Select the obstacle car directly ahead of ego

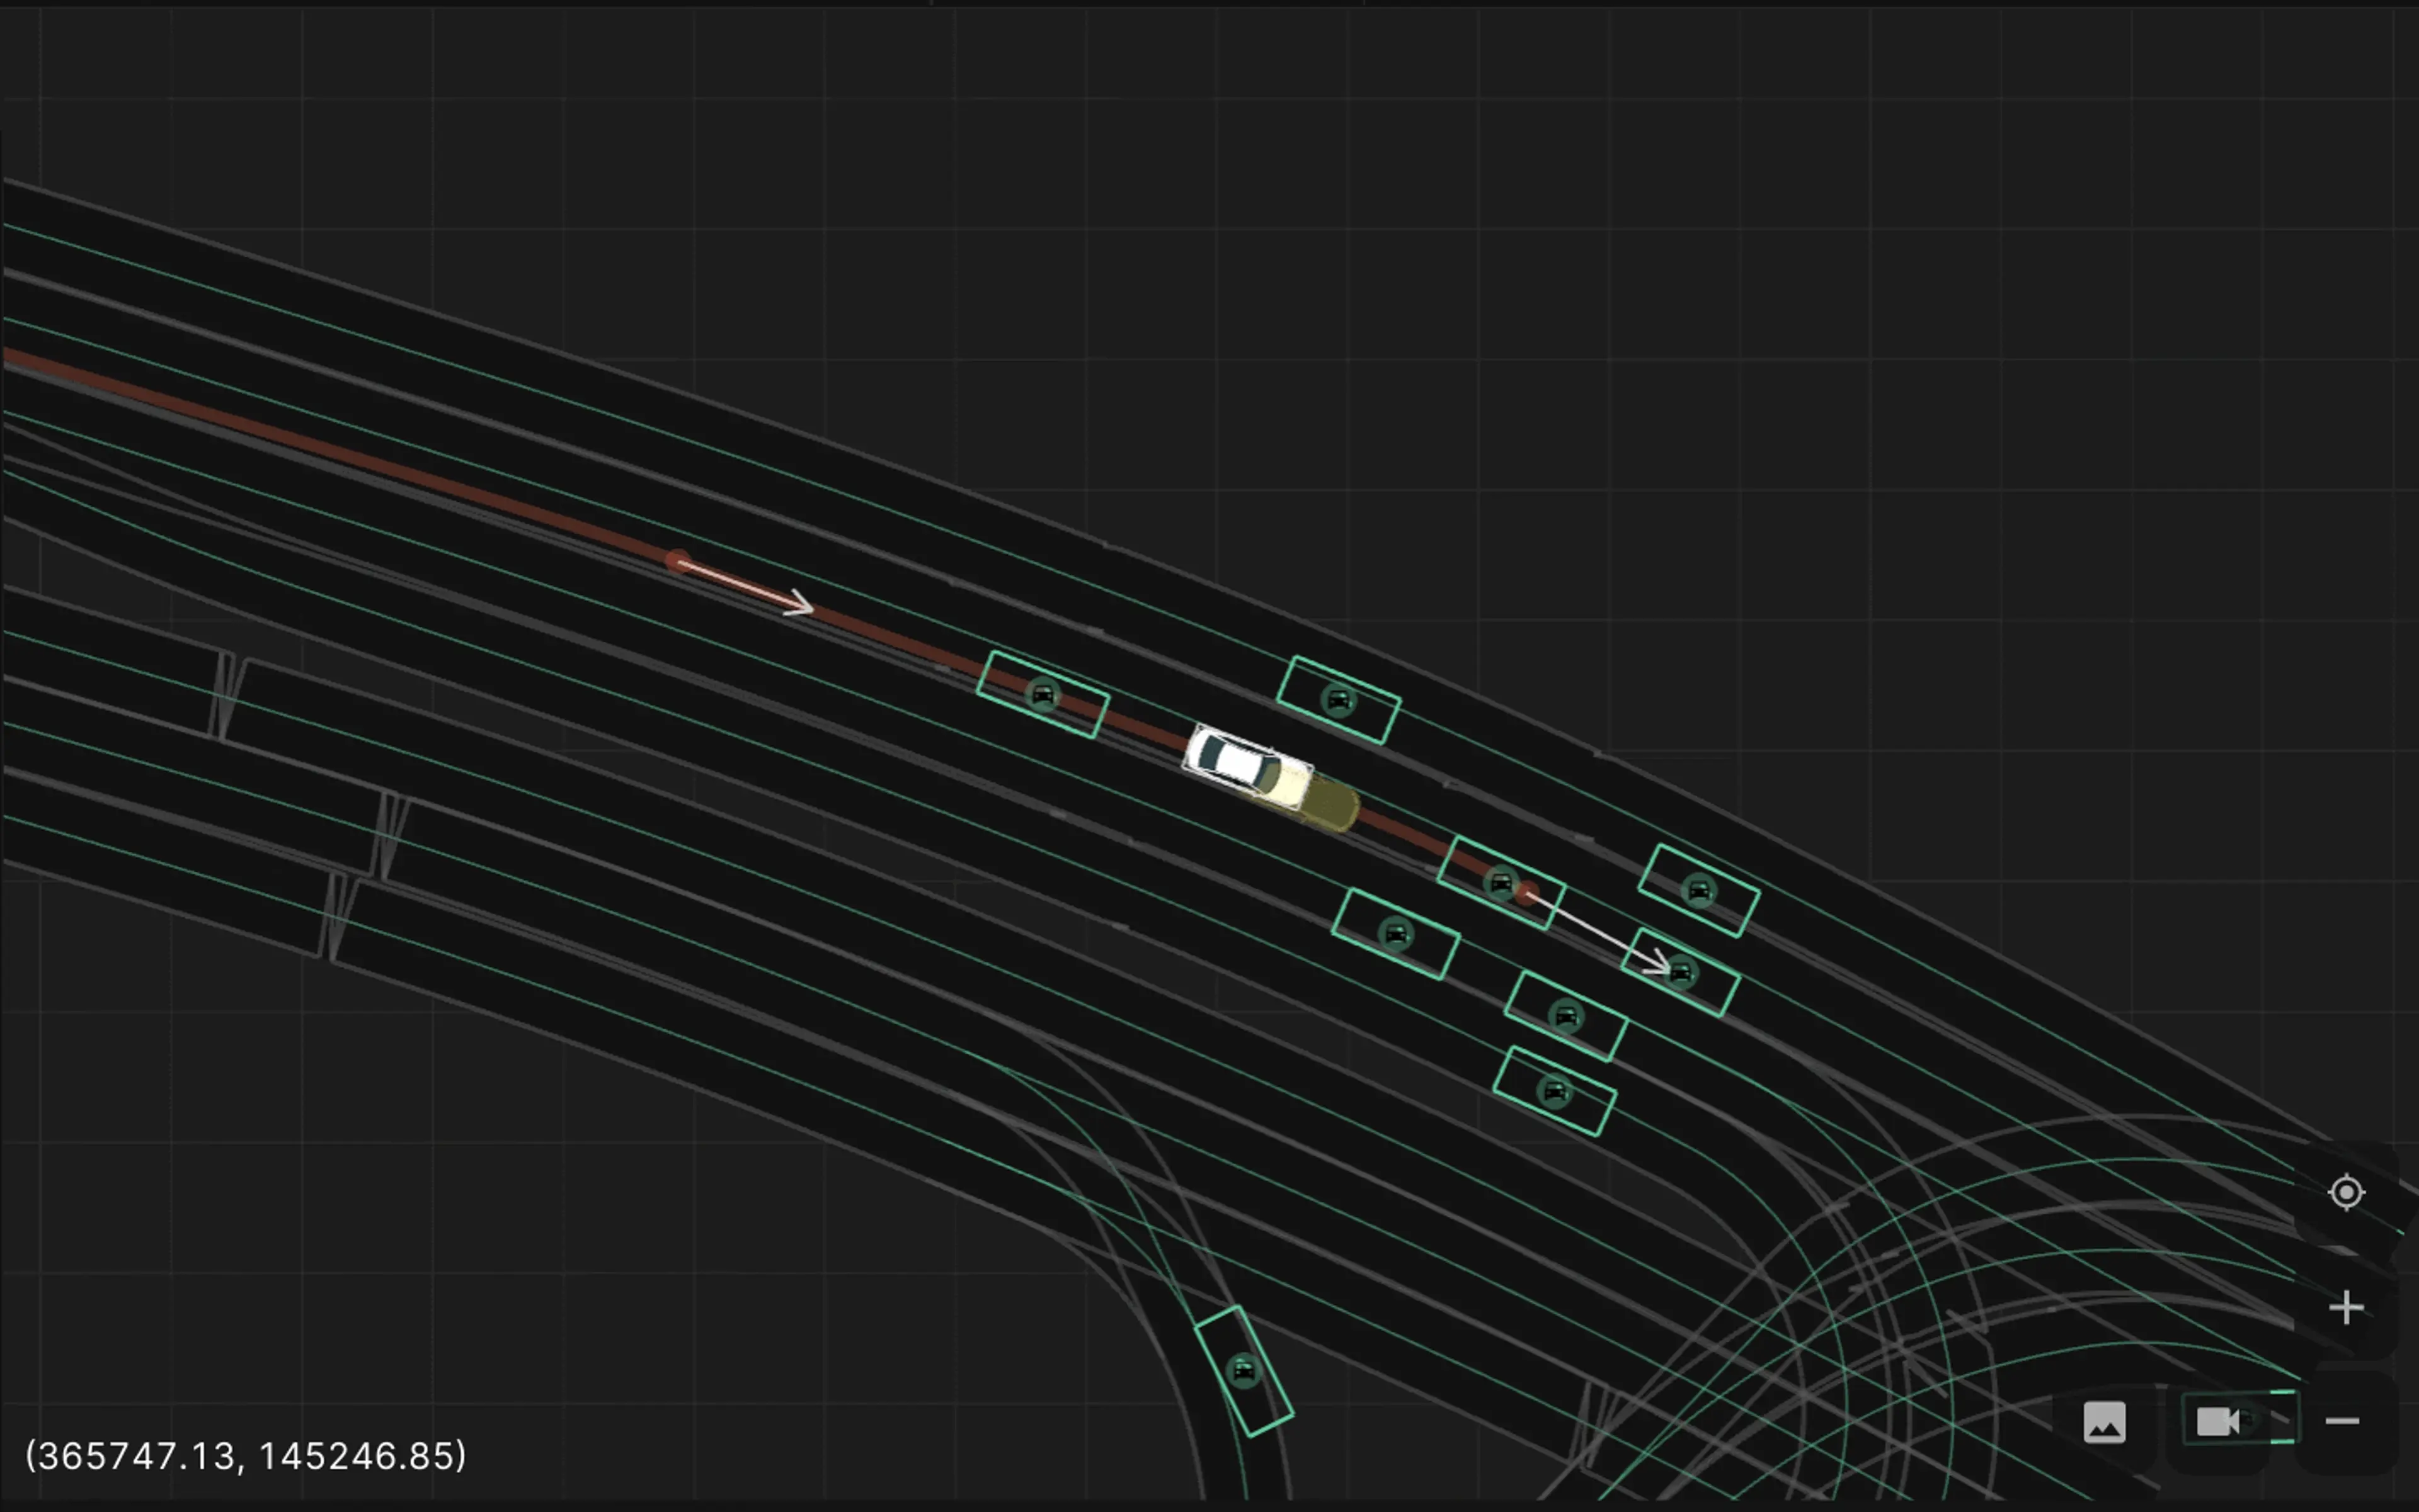(1499, 882)
